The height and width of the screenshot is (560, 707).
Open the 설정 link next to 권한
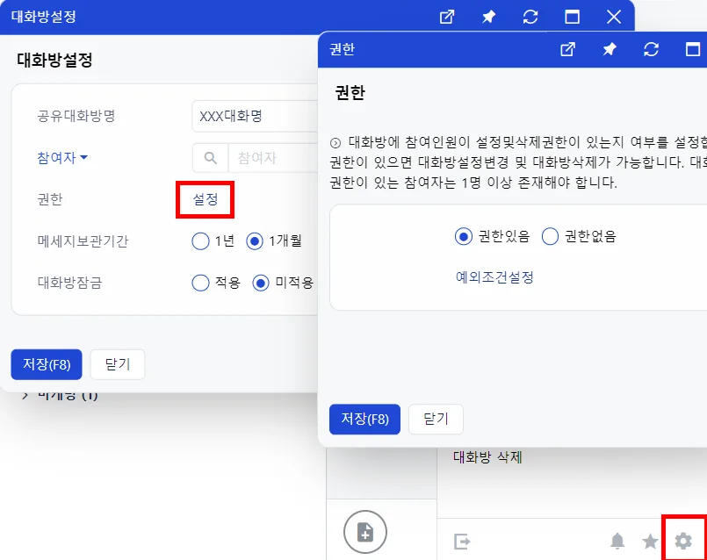[206, 199]
